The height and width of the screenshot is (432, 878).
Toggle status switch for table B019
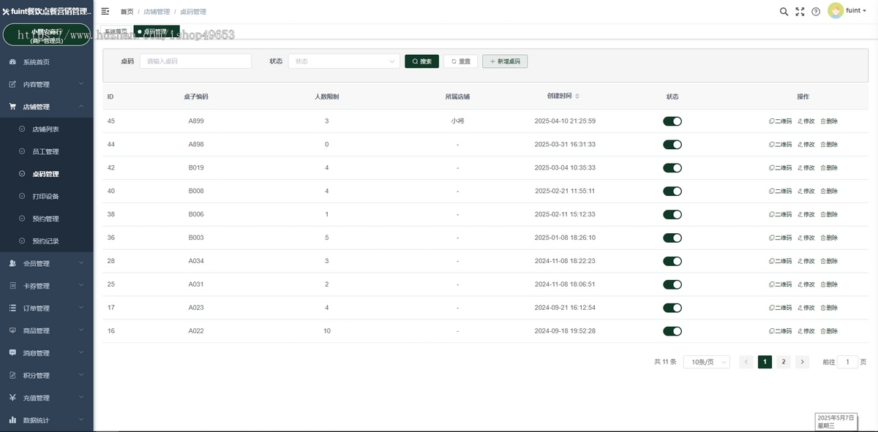point(672,168)
